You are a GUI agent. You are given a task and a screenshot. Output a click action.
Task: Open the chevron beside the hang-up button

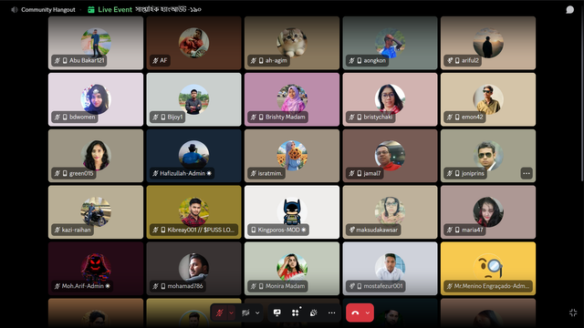click(368, 313)
